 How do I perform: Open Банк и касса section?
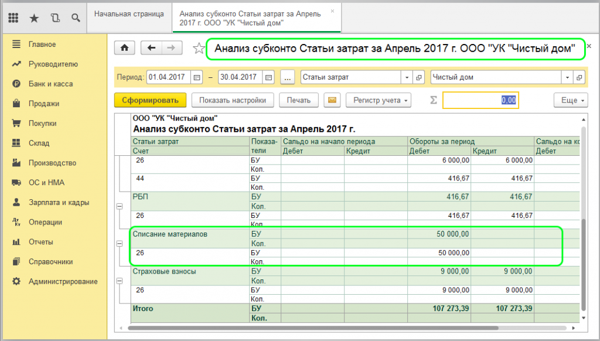tap(51, 84)
